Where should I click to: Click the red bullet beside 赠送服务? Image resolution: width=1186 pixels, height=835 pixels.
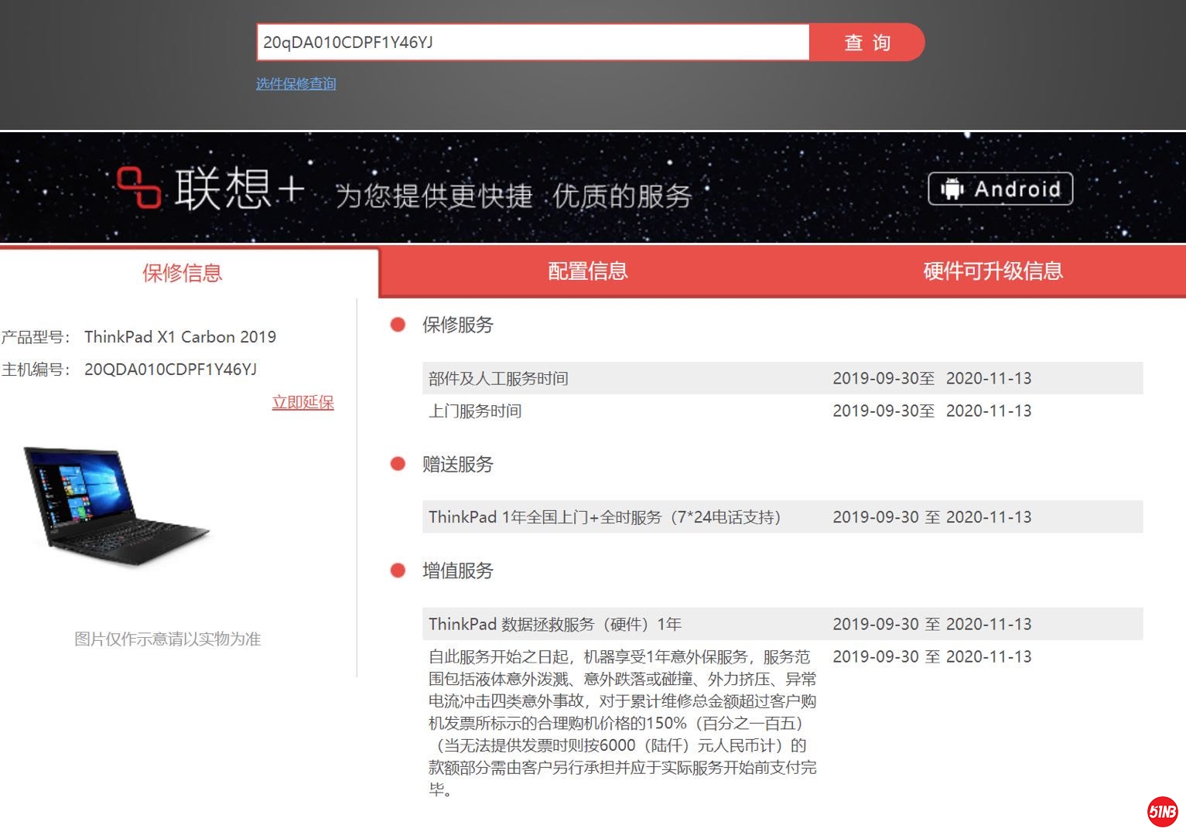tap(398, 464)
